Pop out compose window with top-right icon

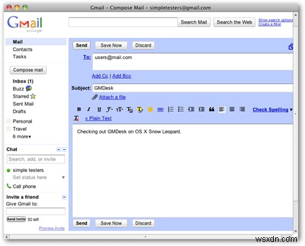pyautogui.click(x=291, y=47)
